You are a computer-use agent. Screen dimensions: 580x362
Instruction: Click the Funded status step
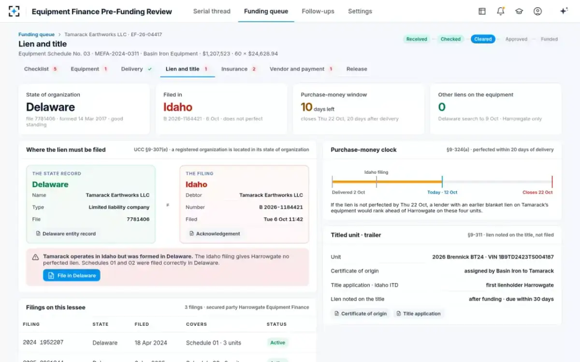pyautogui.click(x=549, y=39)
